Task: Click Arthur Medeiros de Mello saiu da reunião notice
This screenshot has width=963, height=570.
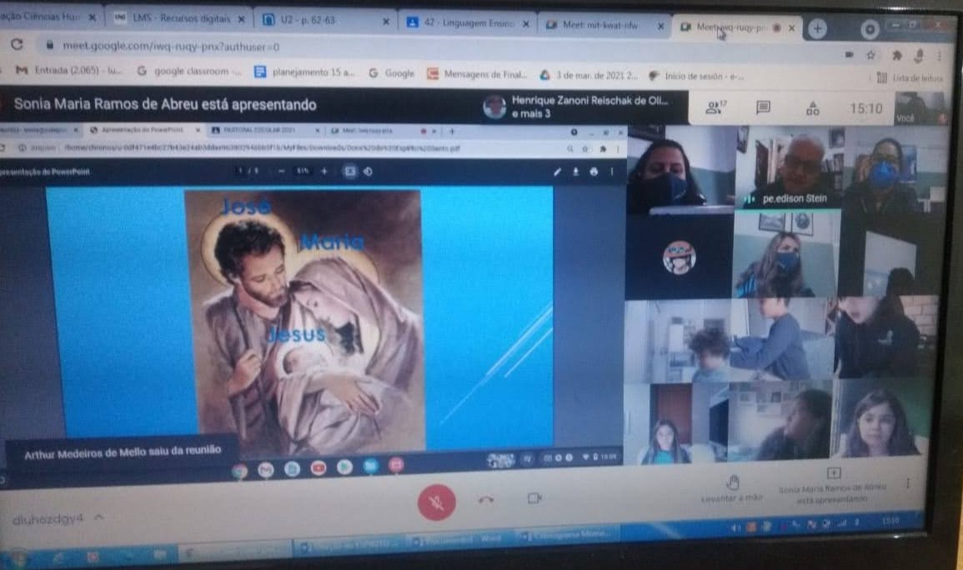Action: coord(123,452)
